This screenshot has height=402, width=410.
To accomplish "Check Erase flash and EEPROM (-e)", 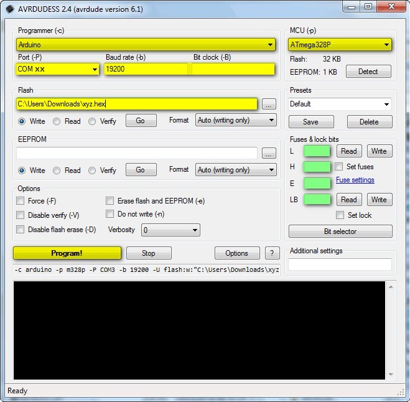I will (110, 200).
